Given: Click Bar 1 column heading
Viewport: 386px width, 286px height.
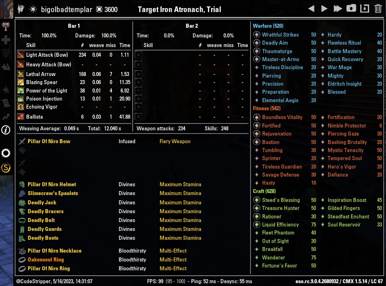Looking at the screenshot, I should (x=74, y=26).
